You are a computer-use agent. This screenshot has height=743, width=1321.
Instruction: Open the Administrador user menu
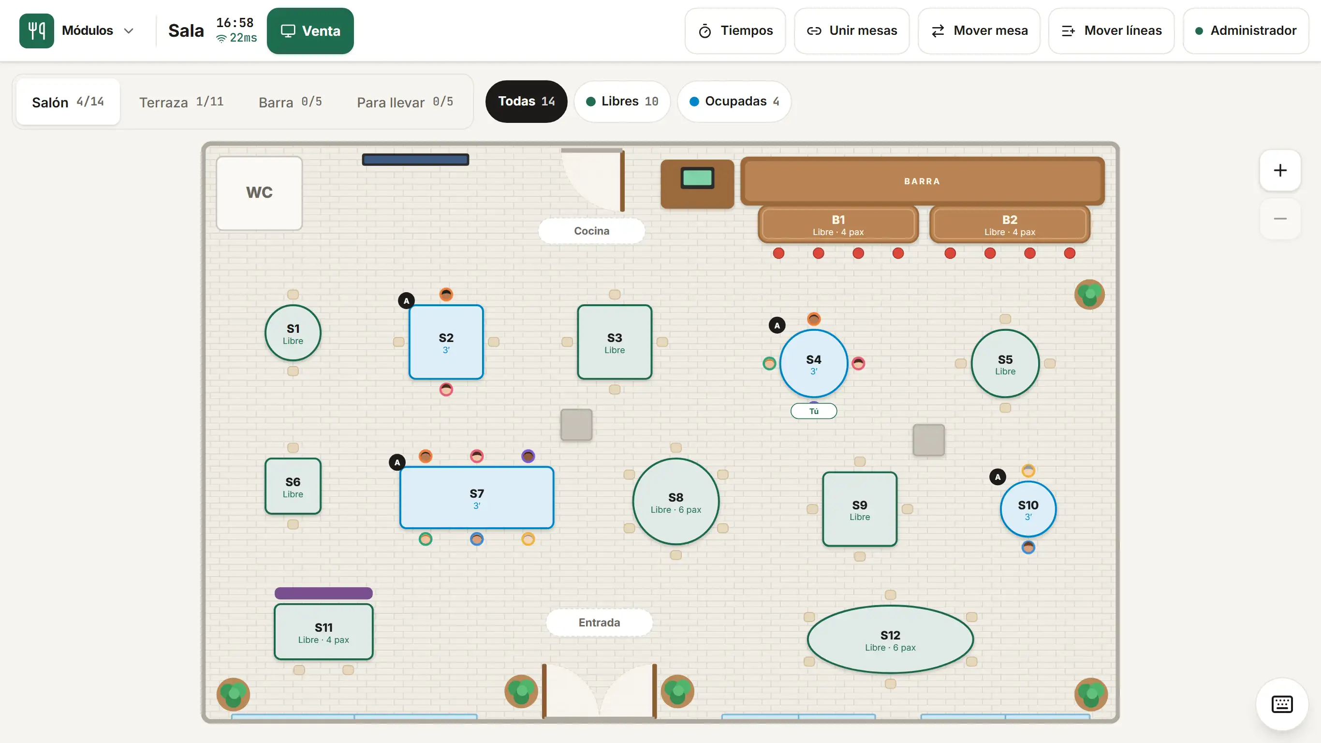click(x=1246, y=31)
